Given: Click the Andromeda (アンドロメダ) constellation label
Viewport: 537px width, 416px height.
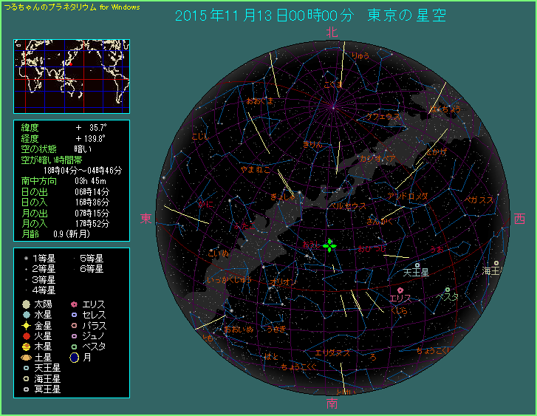Looking at the screenshot, I should 408,196.
